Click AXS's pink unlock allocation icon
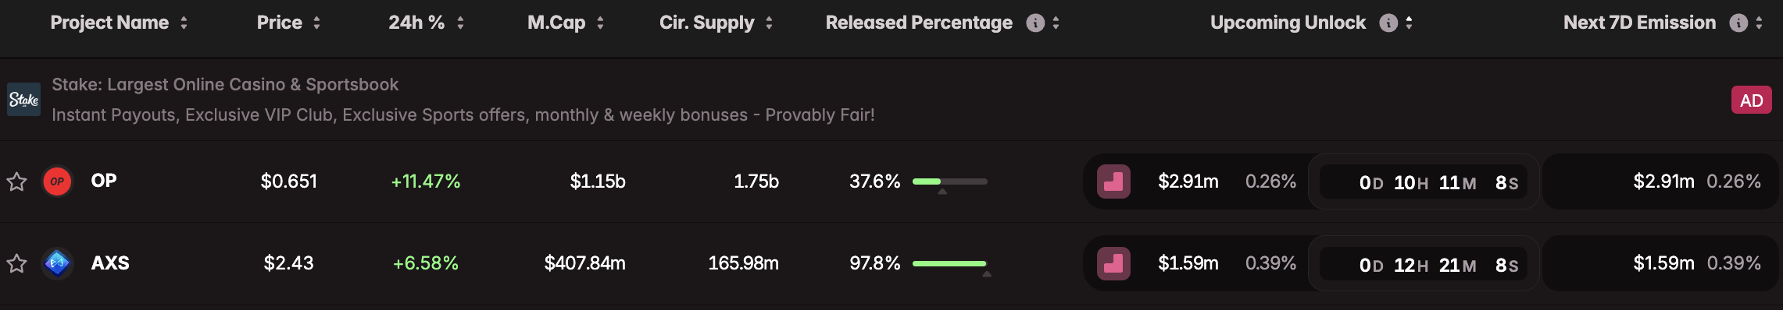The width and height of the screenshot is (1783, 310). pos(1113,264)
